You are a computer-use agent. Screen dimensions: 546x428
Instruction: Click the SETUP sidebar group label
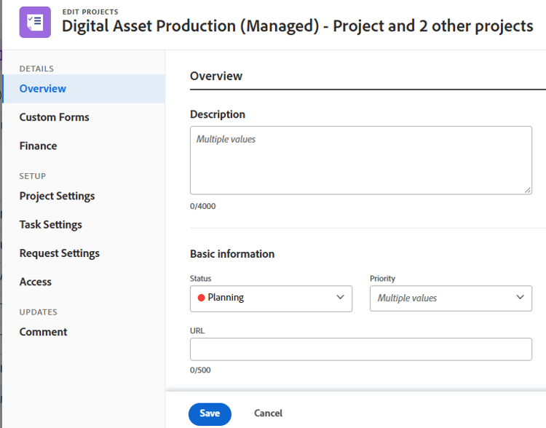click(32, 176)
